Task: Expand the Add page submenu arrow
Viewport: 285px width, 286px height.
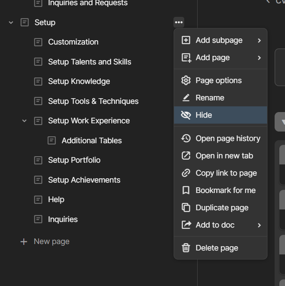Action: pos(259,58)
